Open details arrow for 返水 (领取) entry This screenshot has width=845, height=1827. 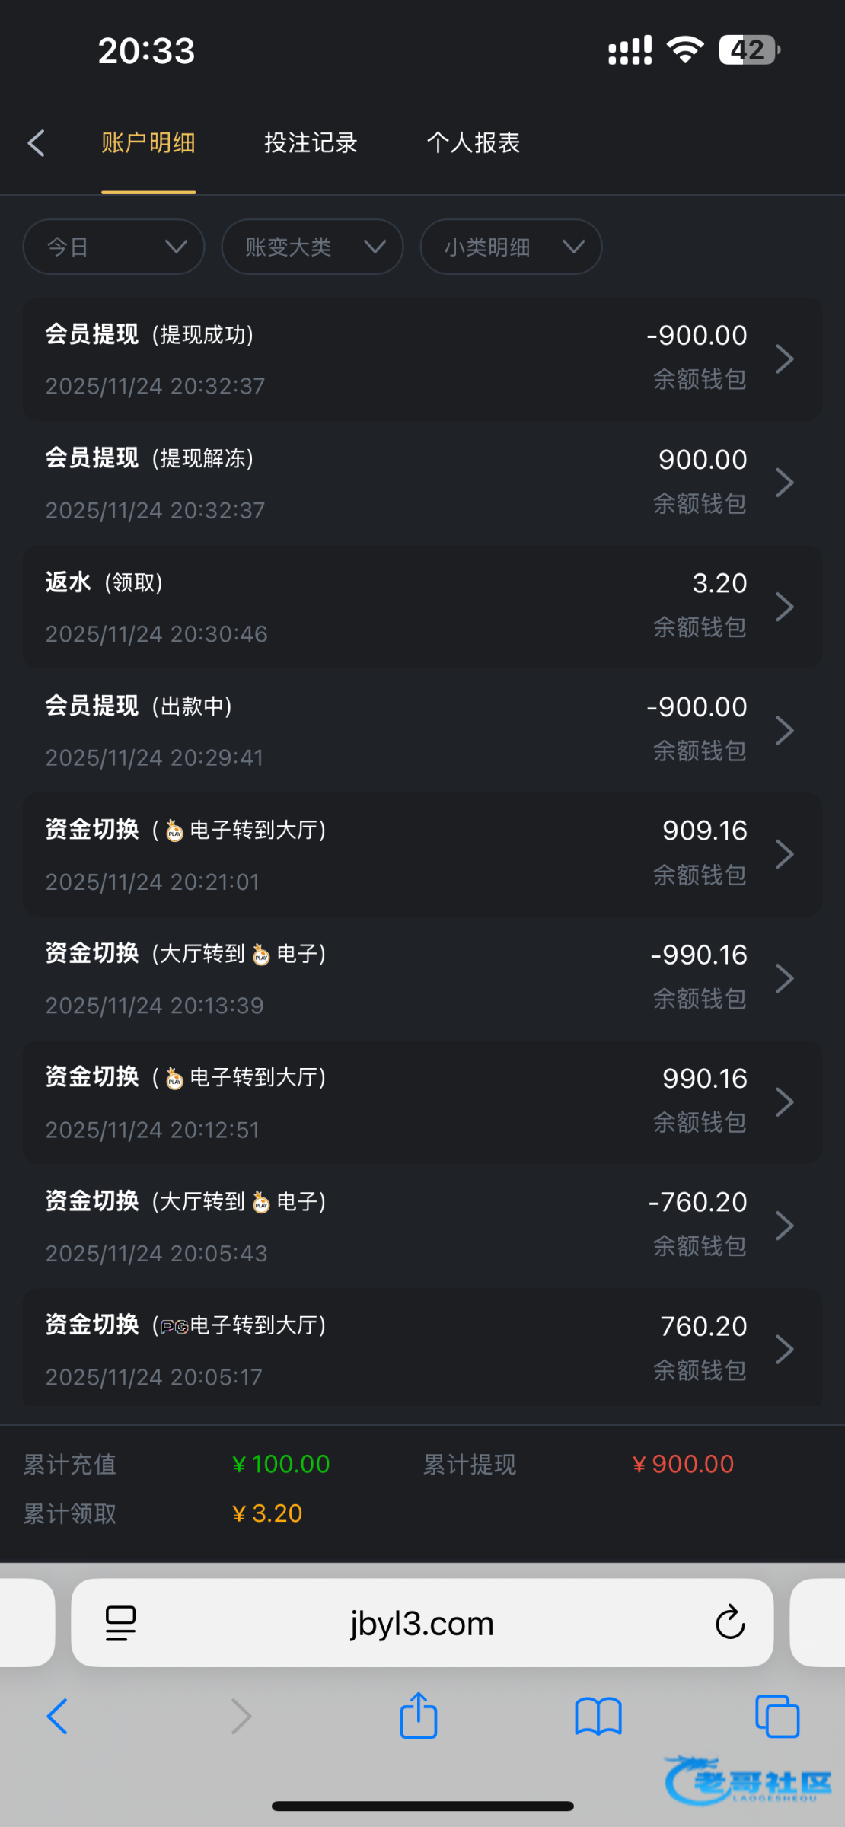[x=784, y=607]
